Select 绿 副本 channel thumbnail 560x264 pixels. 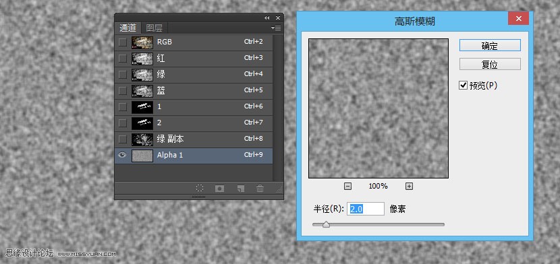(x=142, y=139)
